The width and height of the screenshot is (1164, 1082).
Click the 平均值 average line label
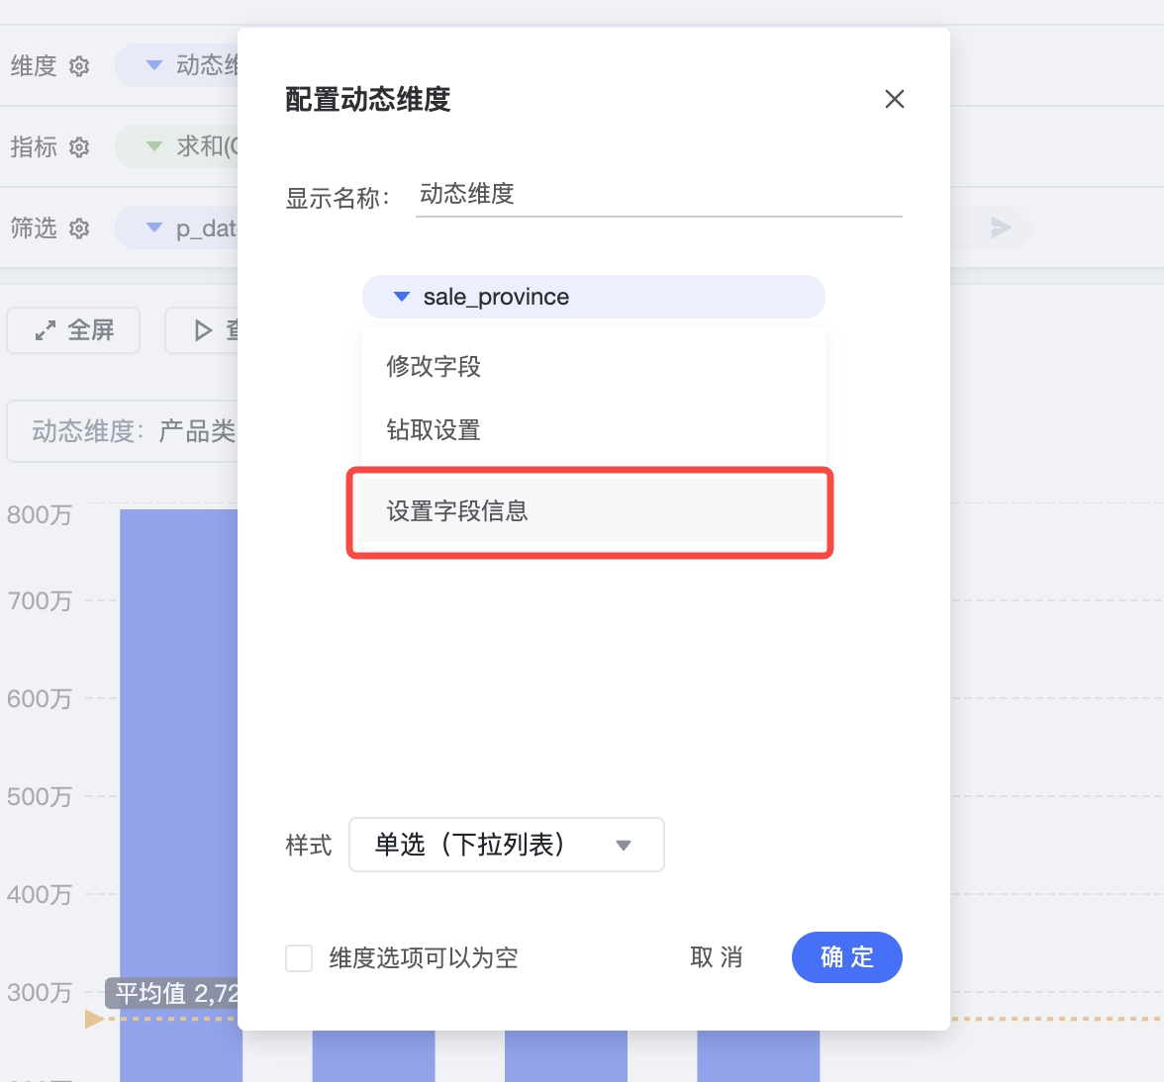point(171,993)
